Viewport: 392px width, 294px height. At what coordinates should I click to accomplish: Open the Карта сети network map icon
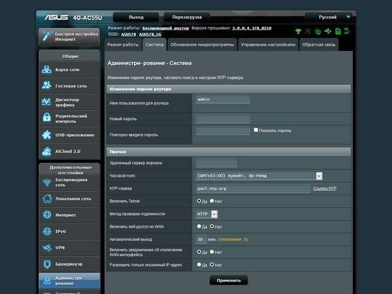(x=47, y=70)
